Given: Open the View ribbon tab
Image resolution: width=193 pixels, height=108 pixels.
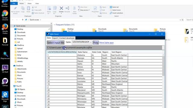Looking at the screenshot, I should 37,3.
